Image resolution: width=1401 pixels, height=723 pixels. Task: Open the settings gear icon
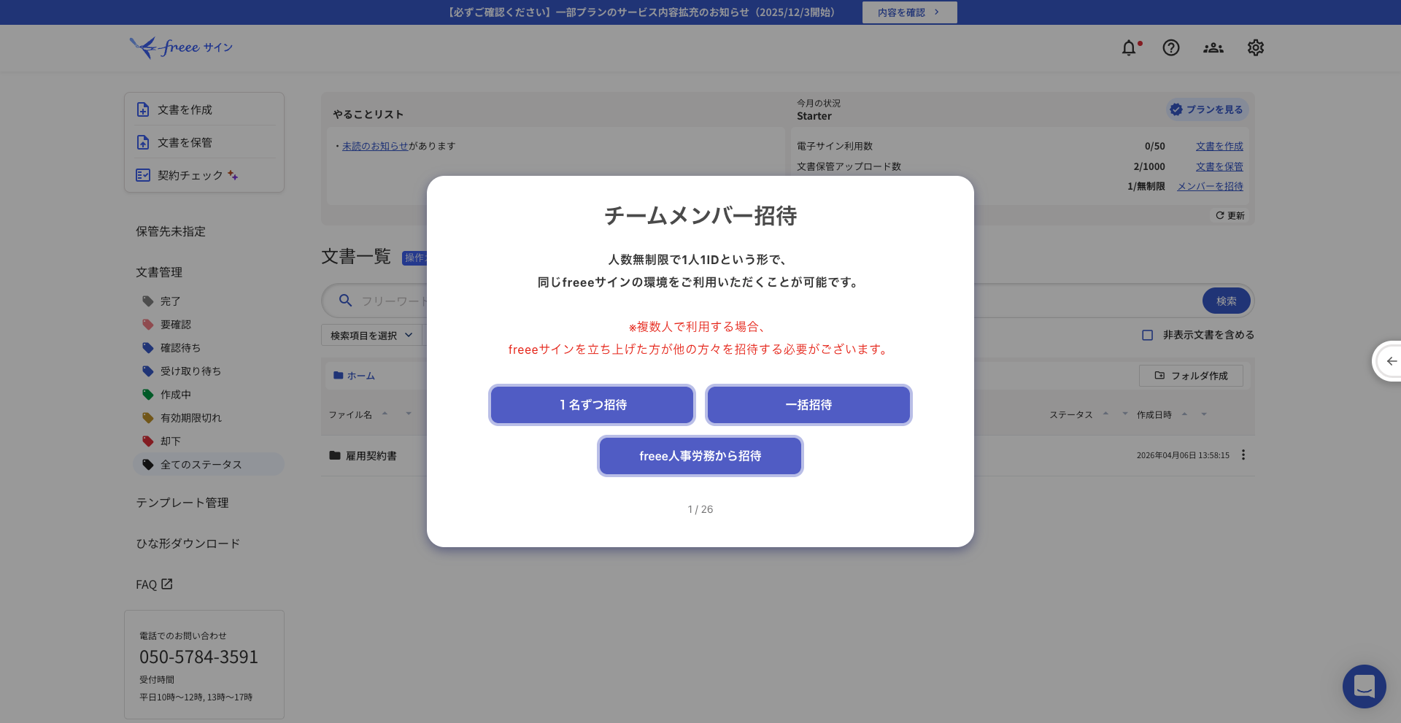[1256, 48]
